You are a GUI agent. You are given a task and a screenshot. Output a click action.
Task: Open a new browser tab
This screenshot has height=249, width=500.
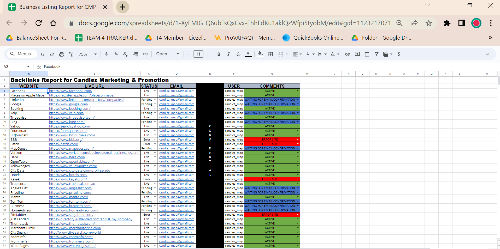tap(122, 7)
